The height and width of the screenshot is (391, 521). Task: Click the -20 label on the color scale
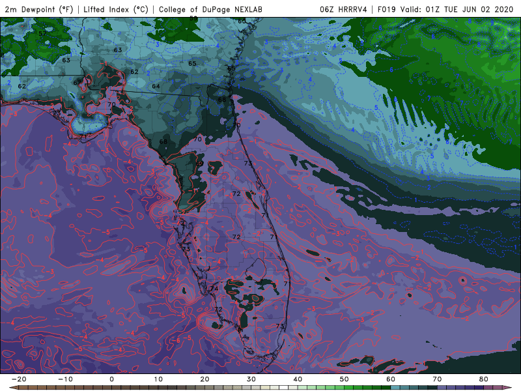point(19,379)
